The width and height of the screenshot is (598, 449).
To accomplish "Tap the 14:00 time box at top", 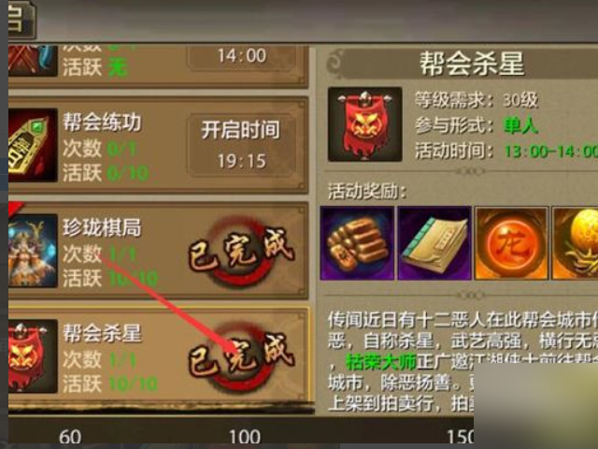I will [242, 58].
